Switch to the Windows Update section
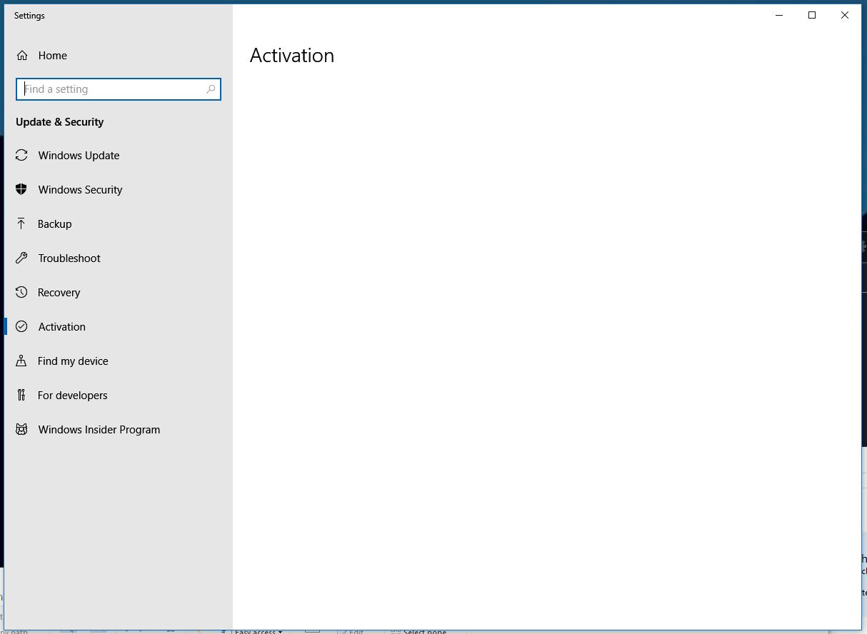 tap(79, 155)
